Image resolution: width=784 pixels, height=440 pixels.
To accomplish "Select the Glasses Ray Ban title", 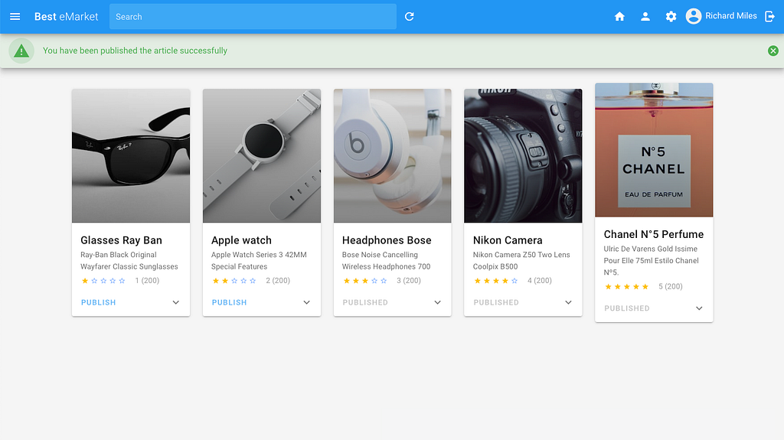I will tap(122, 240).
